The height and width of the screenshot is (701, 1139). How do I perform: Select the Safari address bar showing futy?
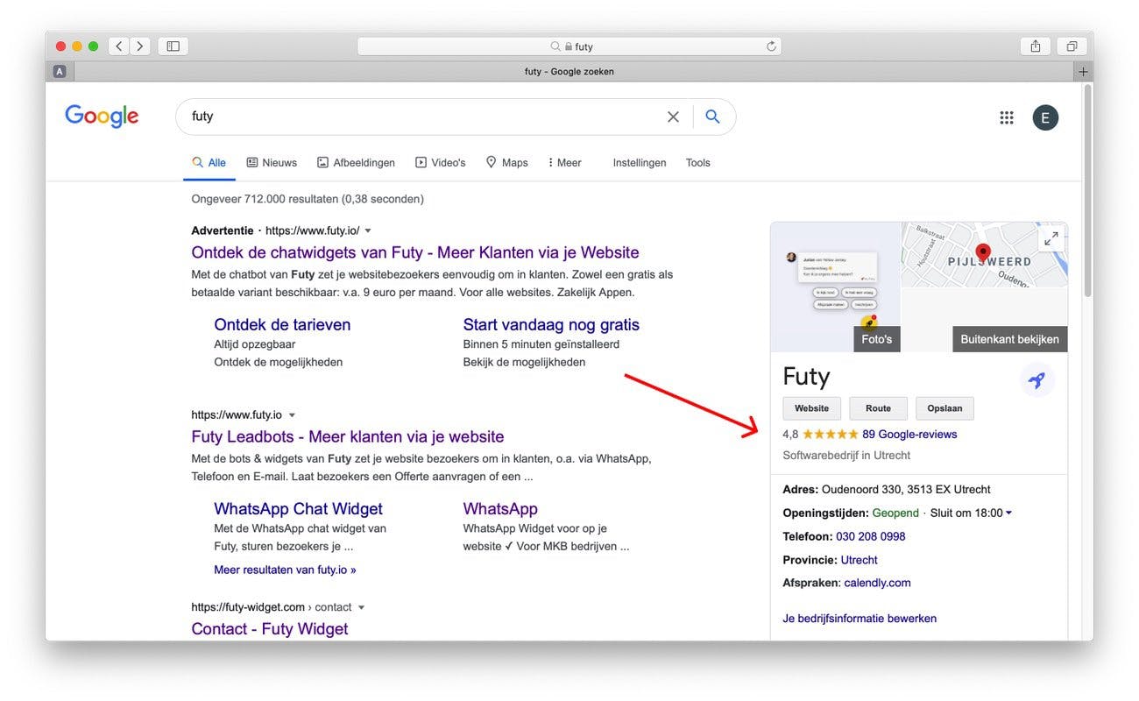pyautogui.click(x=569, y=46)
